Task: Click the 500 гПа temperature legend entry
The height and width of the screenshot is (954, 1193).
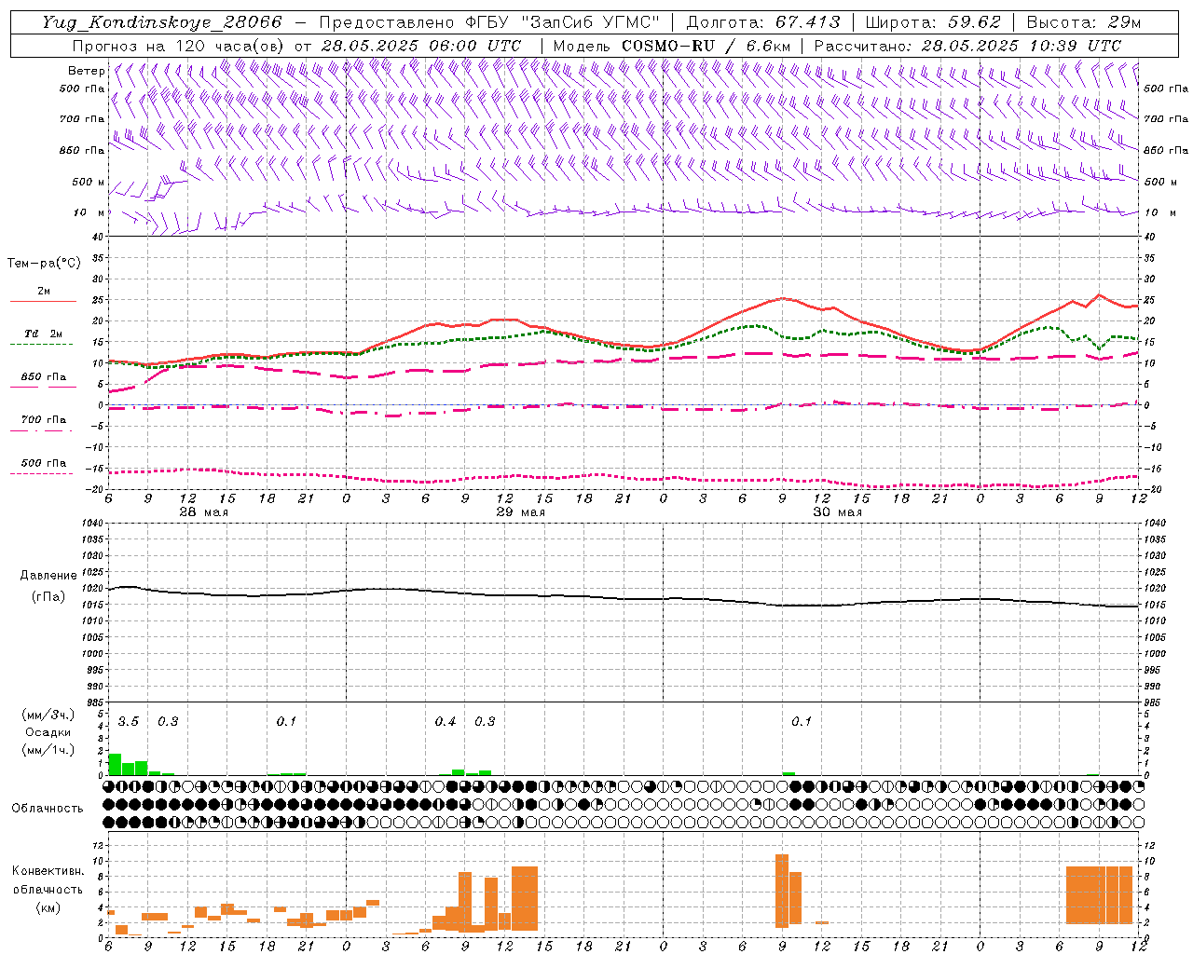Action: pos(44,463)
